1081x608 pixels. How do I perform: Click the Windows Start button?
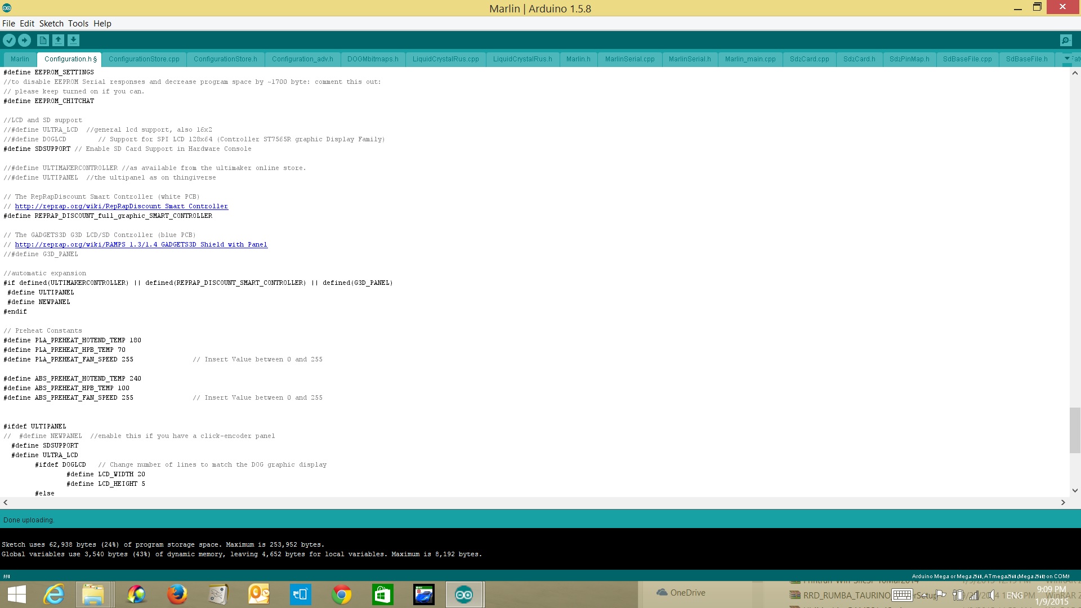coord(17,594)
